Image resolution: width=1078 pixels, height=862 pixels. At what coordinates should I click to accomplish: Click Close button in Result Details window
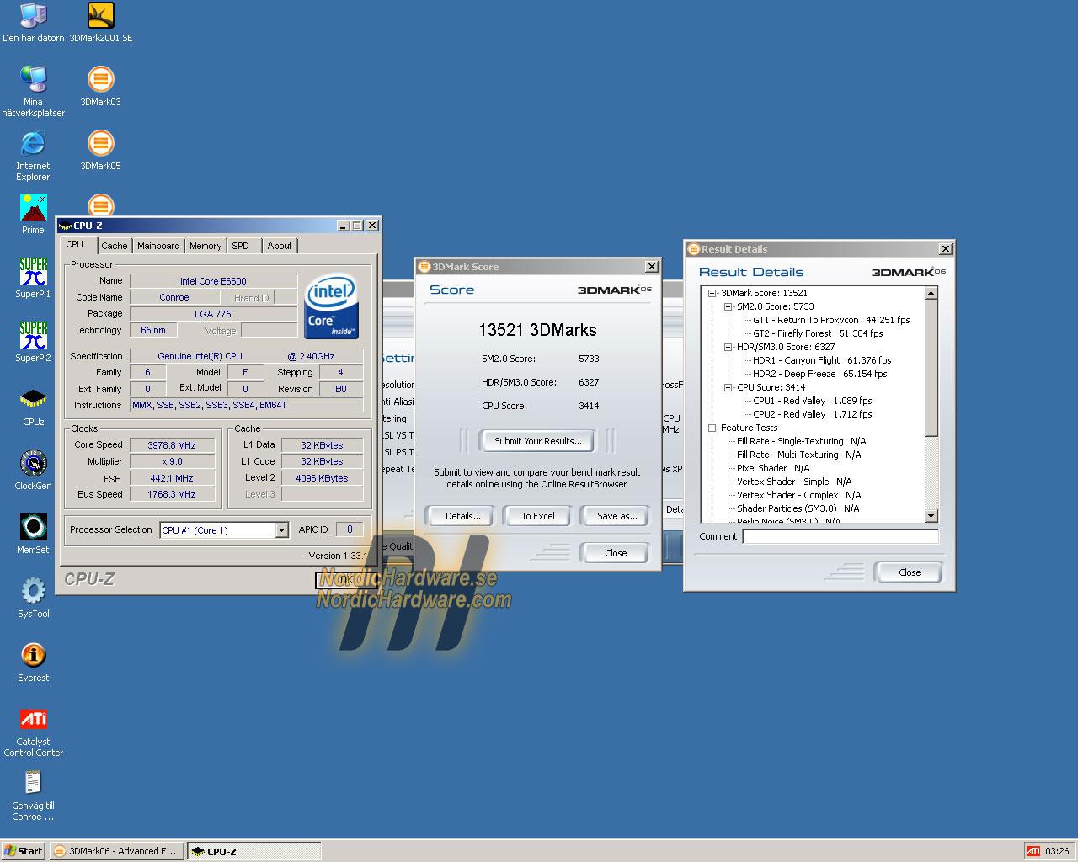pyautogui.click(x=910, y=572)
